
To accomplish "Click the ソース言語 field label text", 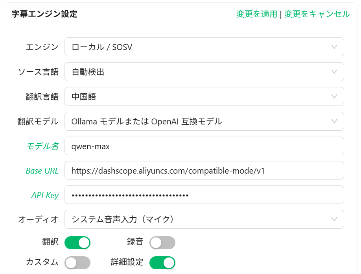I will click(39, 72).
